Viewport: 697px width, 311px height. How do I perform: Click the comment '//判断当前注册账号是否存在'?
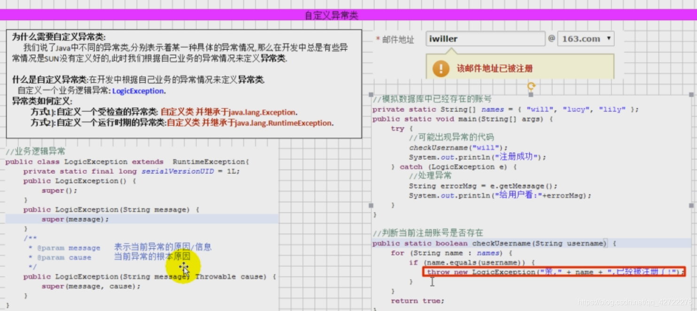[428, 233]
